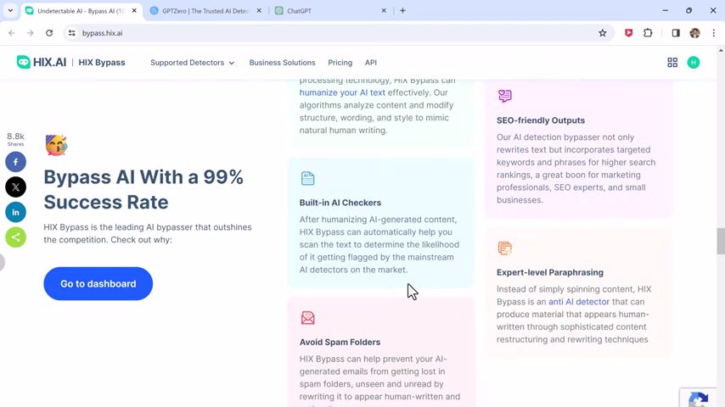Reload the page

tap(49, 33)
